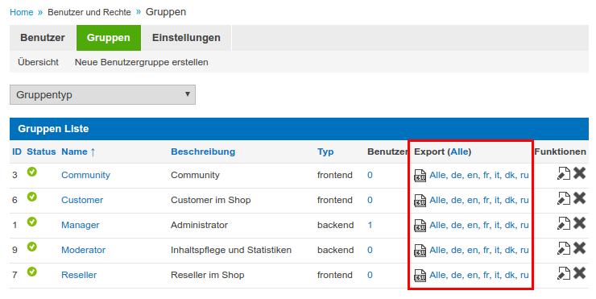Viewport: 596px width, 299px height.
Task: Toggle the green status check of Community
Action: point(32,172)
